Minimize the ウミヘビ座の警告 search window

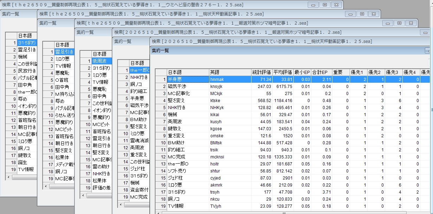(313, 5)
